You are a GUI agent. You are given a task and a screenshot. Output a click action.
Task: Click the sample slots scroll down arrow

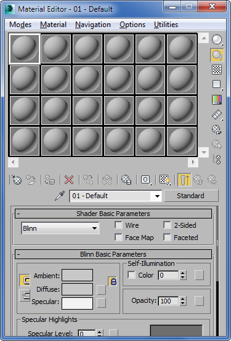pyautogui.click(x=204, y=152)
